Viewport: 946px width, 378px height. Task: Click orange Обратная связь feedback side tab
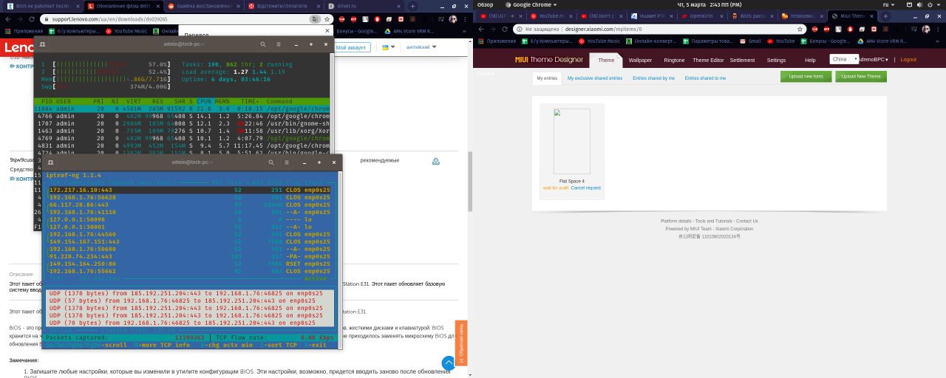tap(463, 343)
